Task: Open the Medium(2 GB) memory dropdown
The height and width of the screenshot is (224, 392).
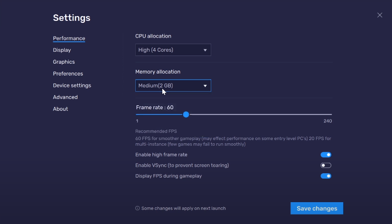Action: pyautogui.click(x=173, y=85)
